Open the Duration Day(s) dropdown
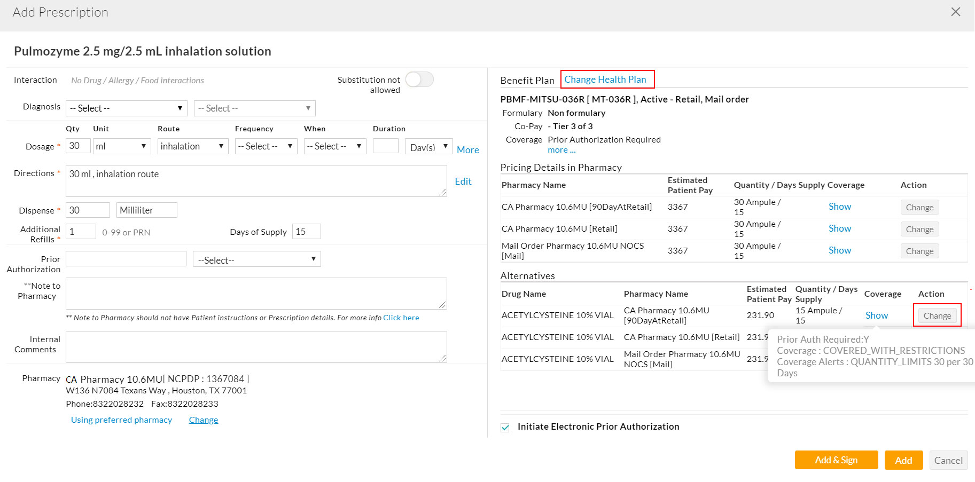The height and width of the screenshot is (482, 975). [x=428, y=147]
